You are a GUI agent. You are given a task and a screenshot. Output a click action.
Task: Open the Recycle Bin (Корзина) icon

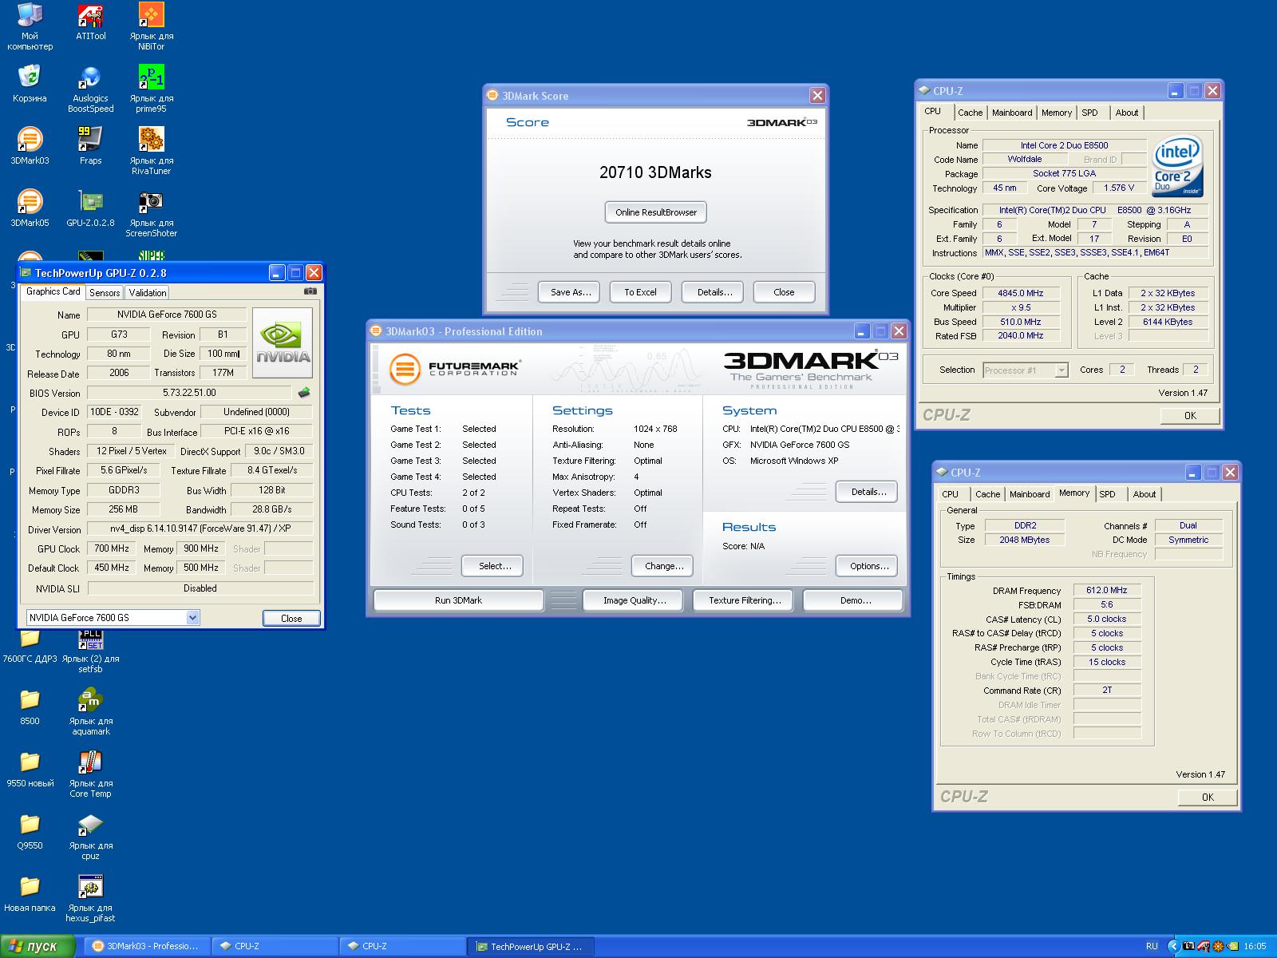click(30, 84)
